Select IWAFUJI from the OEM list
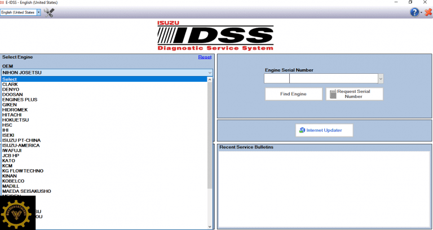This screenshot has height=230, width=433. tap(104, 151)
